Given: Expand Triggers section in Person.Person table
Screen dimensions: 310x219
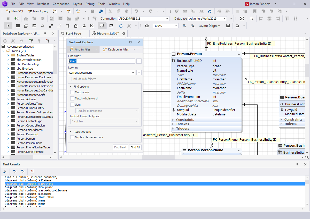Looking at the screenshot, I should tap(173, 129).
